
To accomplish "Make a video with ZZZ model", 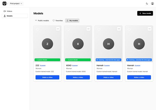I will pos(47,77).
